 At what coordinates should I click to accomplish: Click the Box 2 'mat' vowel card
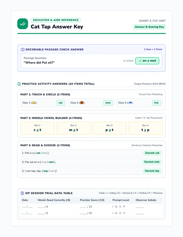(x=73, y=128)
